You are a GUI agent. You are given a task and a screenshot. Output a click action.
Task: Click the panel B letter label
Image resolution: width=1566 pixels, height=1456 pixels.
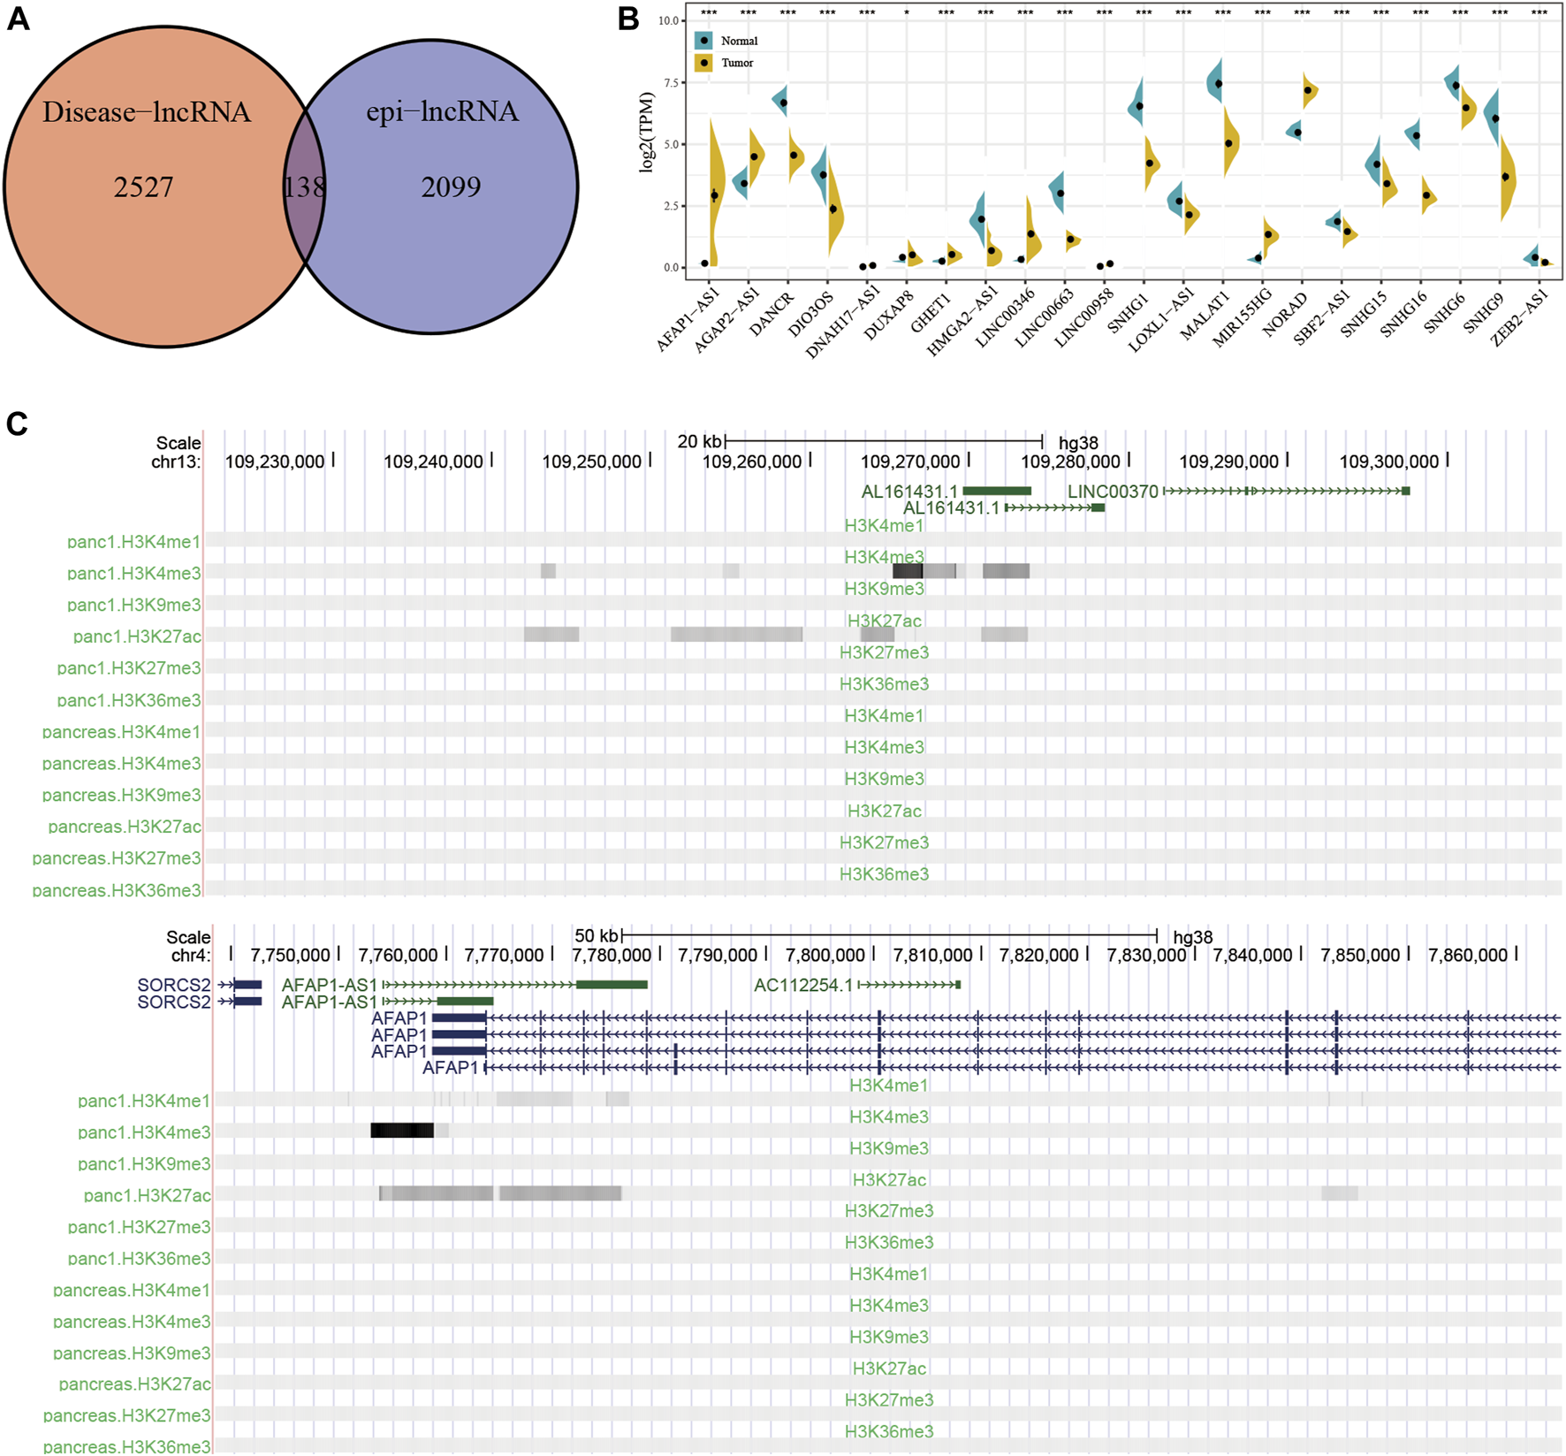pyautogui.click(x=627, y=19)
